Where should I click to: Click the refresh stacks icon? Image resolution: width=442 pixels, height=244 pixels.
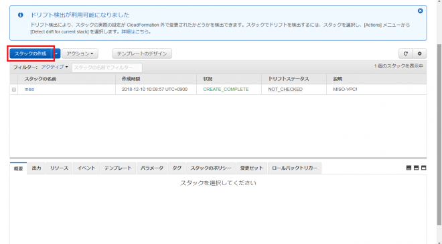click(x=406, y=53)
